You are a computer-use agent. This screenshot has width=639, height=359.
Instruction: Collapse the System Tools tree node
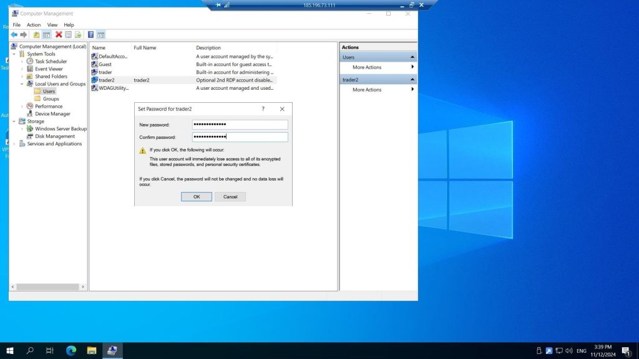point(14,54)
